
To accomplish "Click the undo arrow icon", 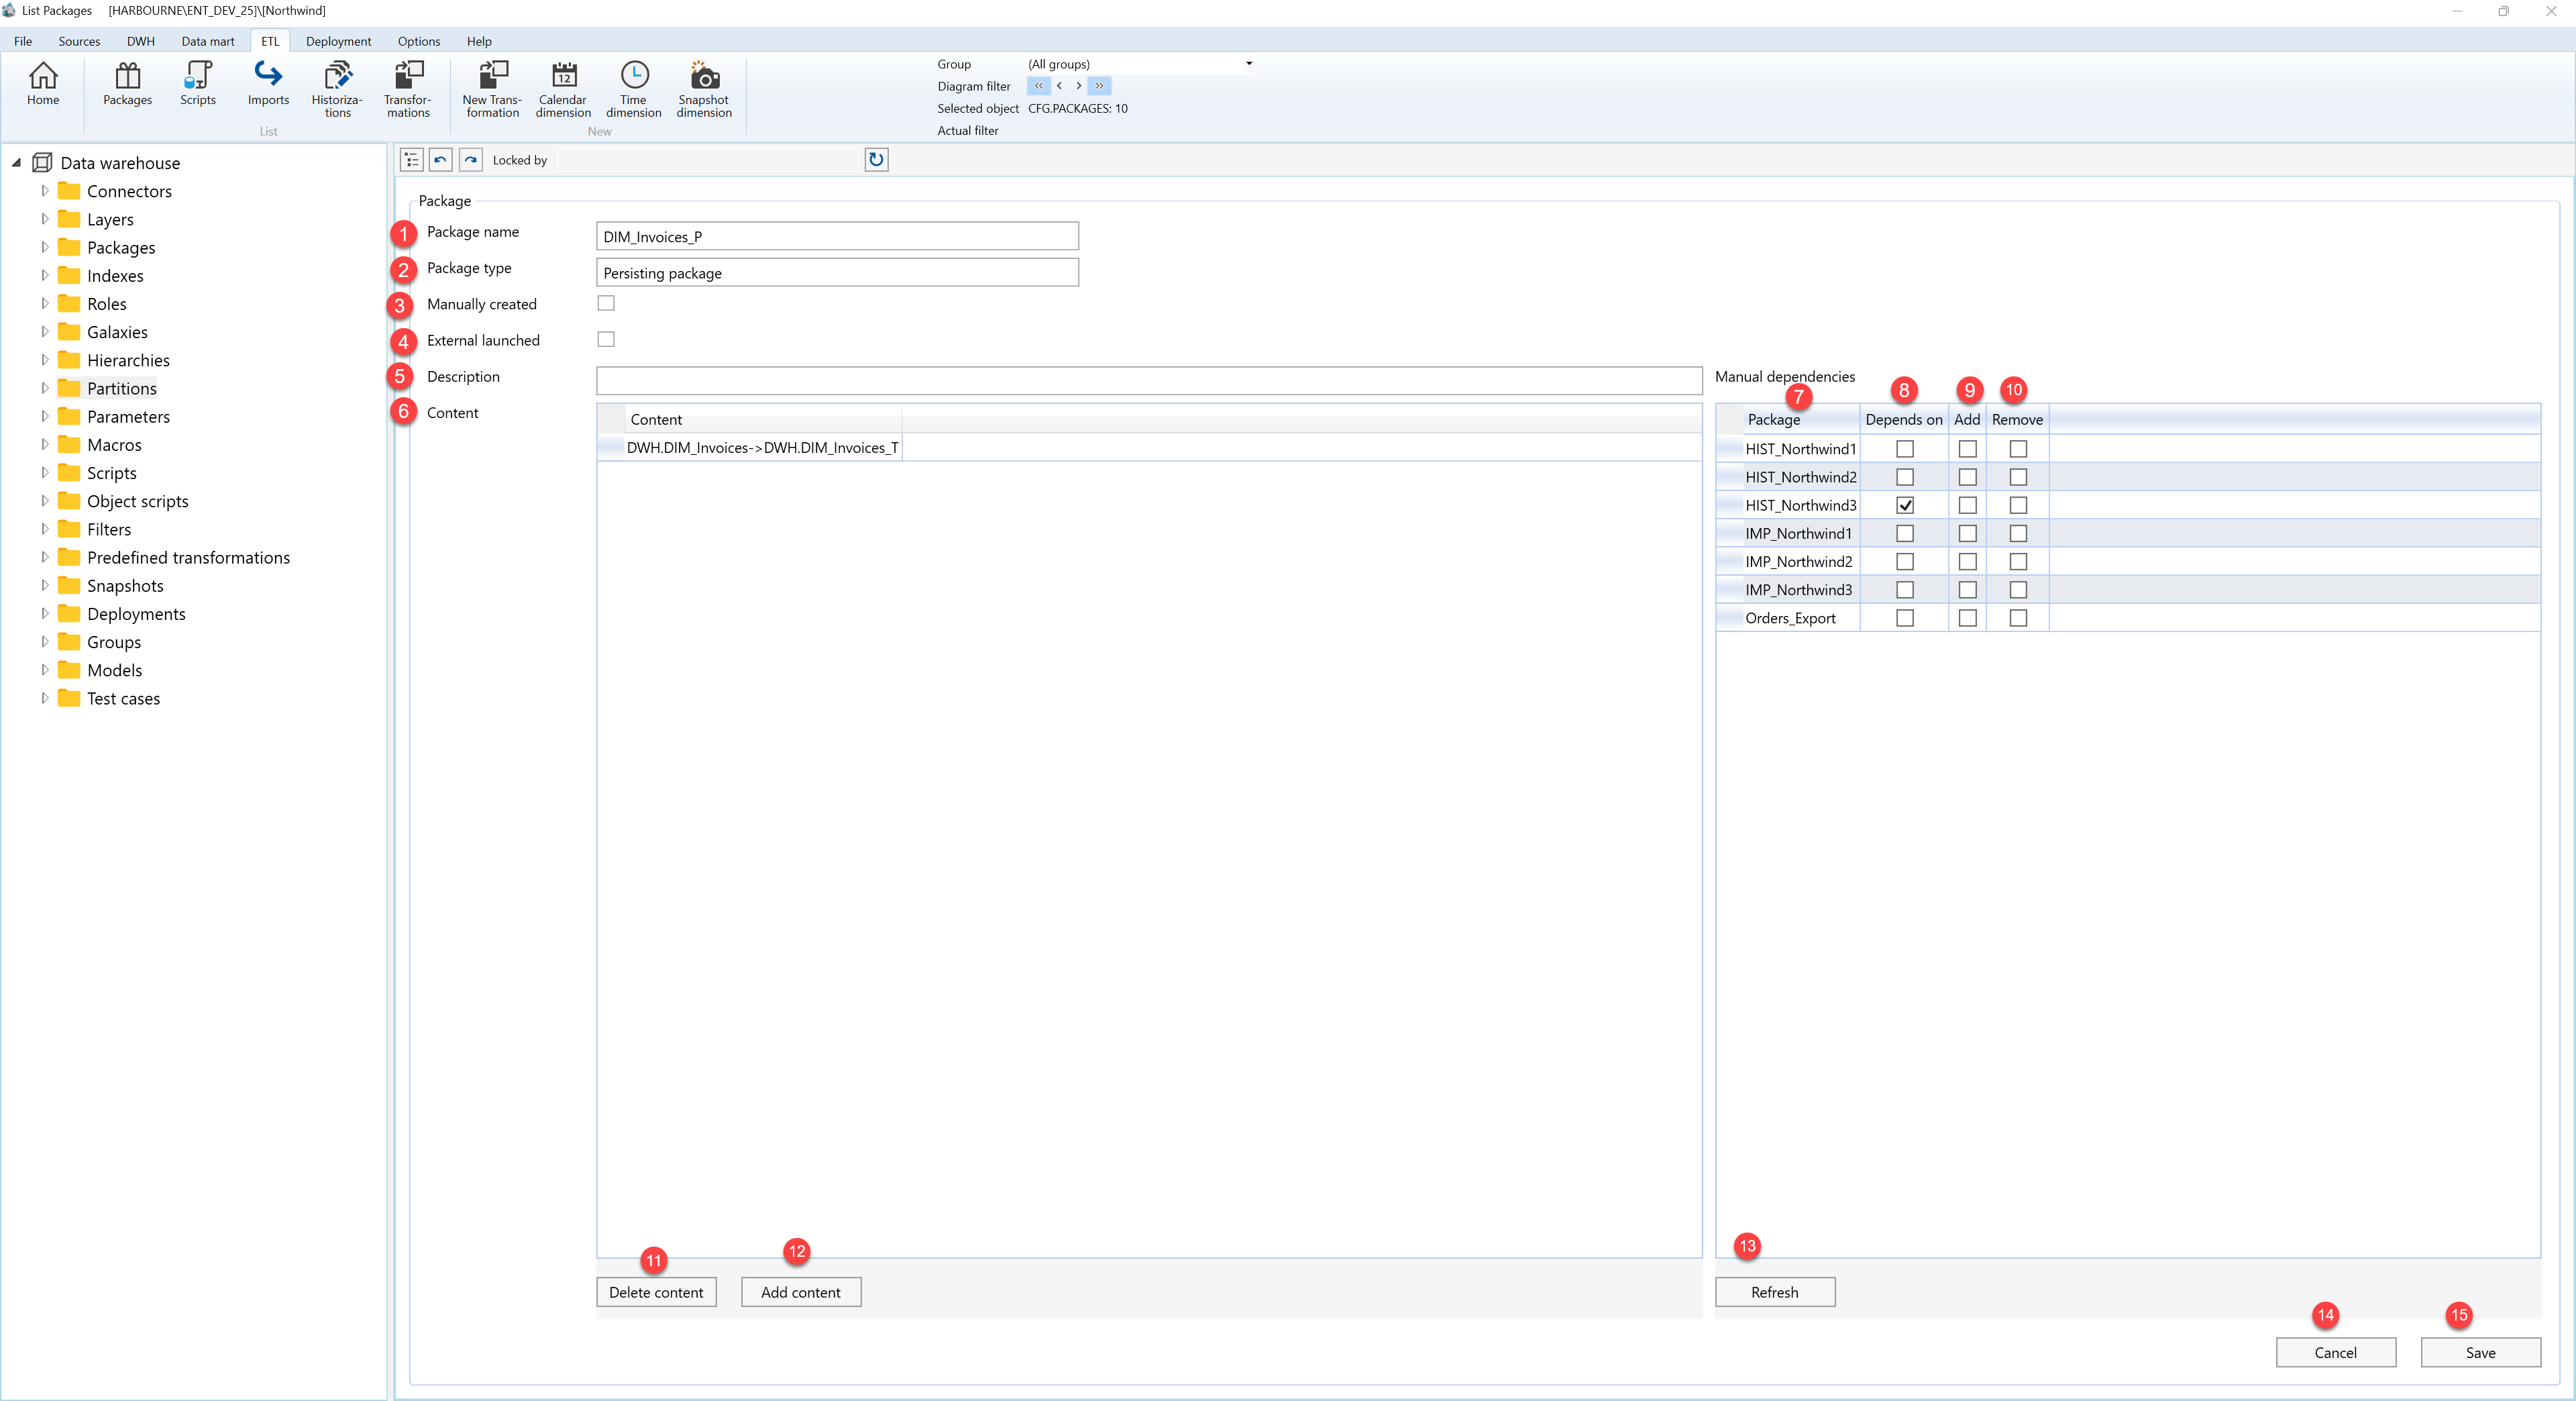I will [x=441, y=160].
